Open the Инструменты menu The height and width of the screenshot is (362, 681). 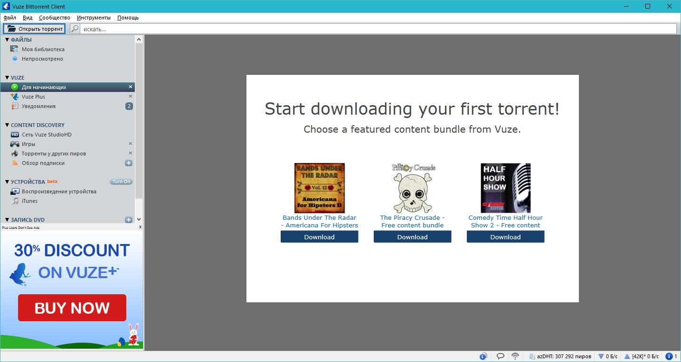pos(94,18)
